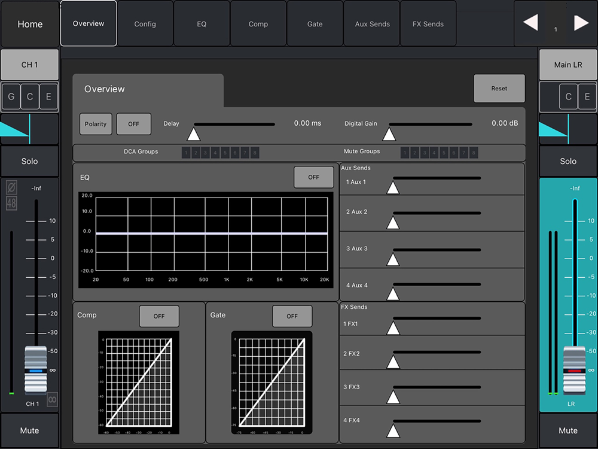Switch to the EQ tab
Image resolution: width=598 pixels, height=449 pixels.
point(202,24)
